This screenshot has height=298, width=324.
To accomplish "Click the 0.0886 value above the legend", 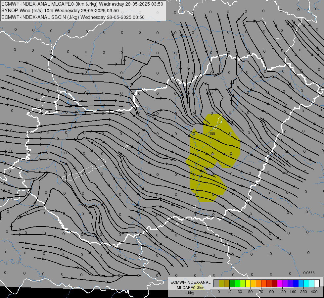I will click(x=309, y=273).
